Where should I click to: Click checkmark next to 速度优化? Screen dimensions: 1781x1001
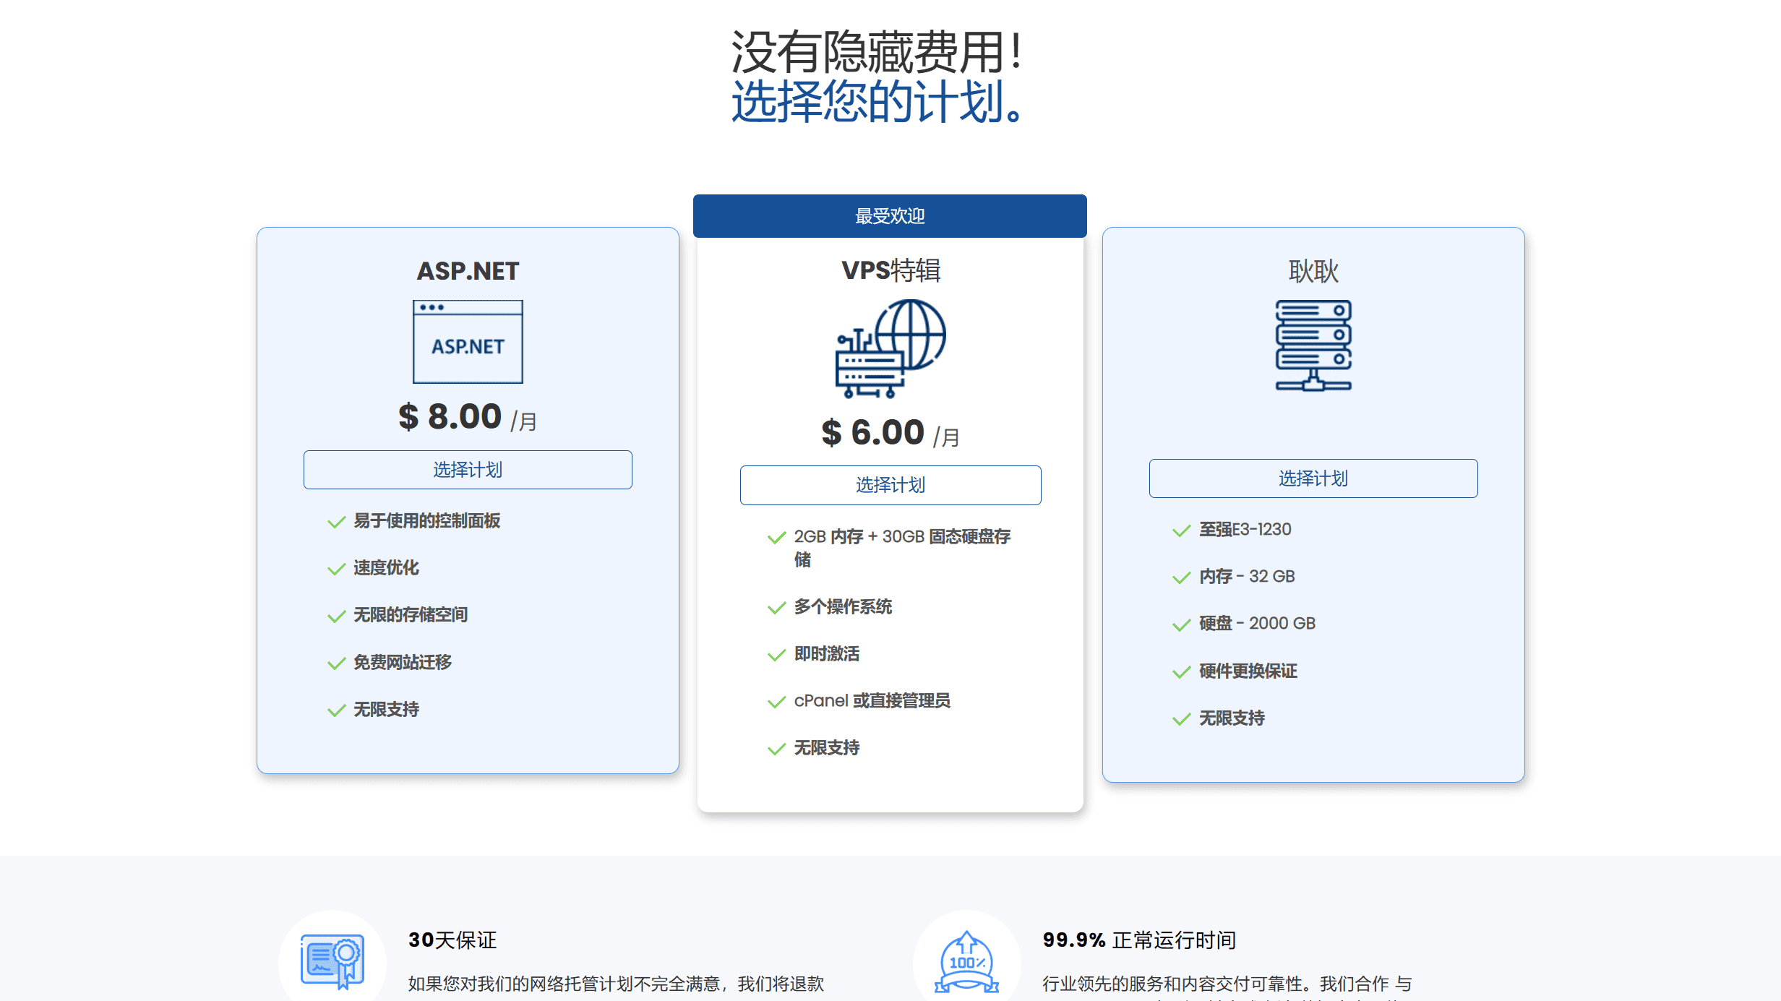336,569
